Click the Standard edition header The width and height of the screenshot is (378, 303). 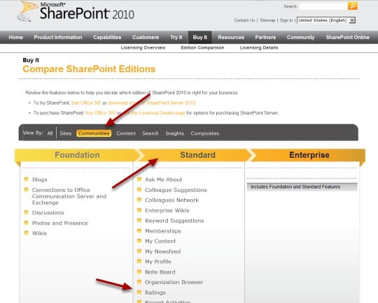coord(197,155)
